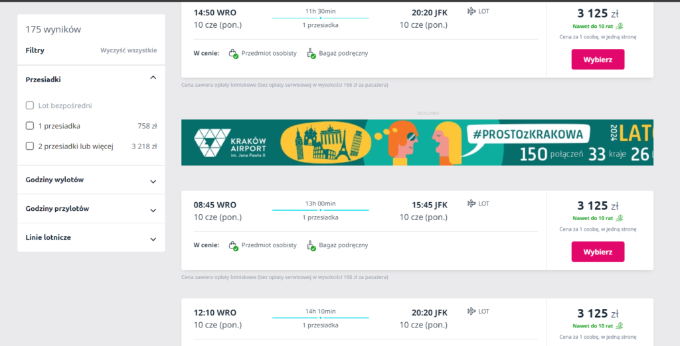This screenshot has width=680, height=346.
Task: Open the Kraków Airport advertisement banner
Action: pyautogui.click(x=417, y=143)
